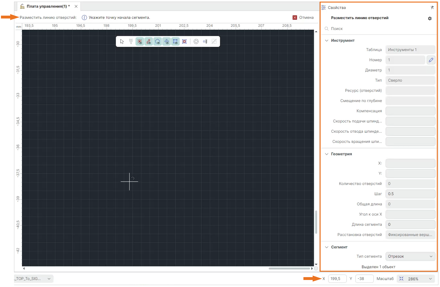440x287 pixels.
Task: Unpin the Свойства panel
Action: pos(432,8)
